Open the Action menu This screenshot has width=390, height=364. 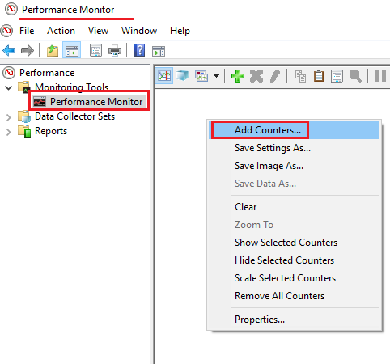(x=61, y=31)
